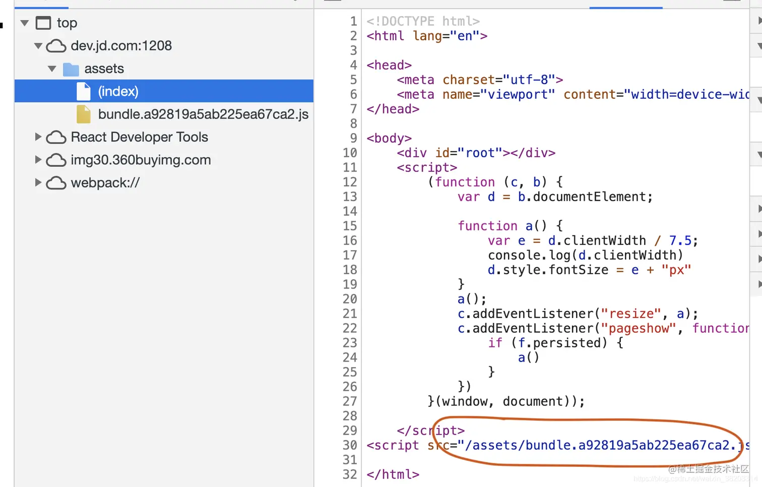Click the console.log(d.clientWidth) code line

coord(585,255)
